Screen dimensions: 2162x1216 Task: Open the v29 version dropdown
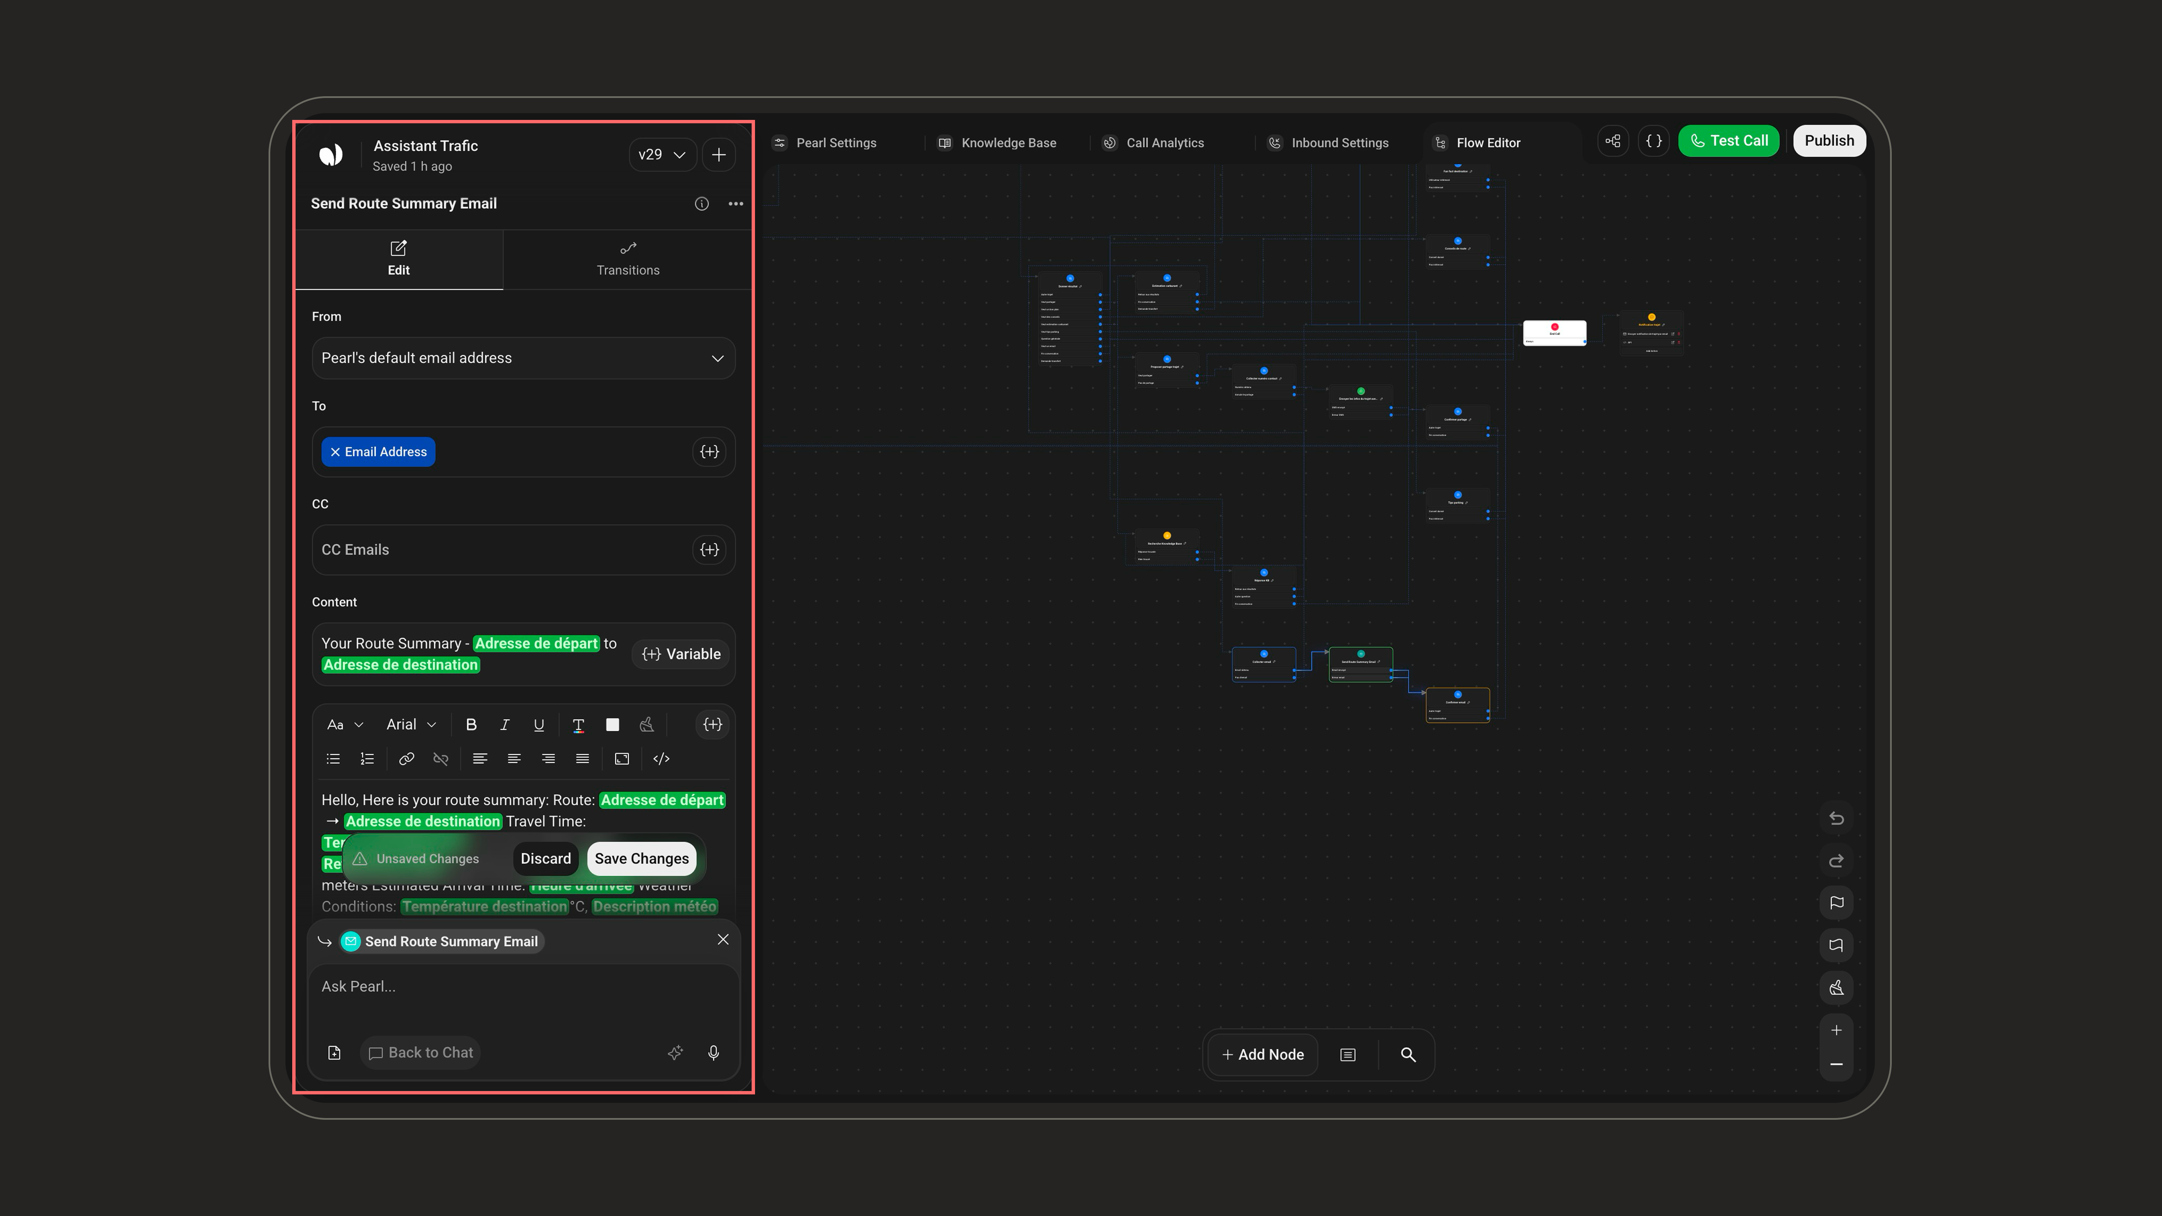[x=662, y=155]
